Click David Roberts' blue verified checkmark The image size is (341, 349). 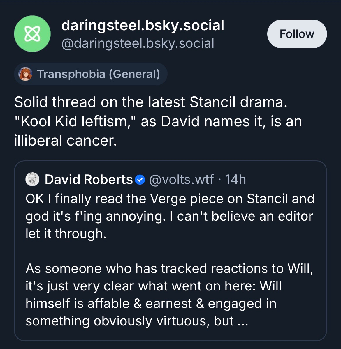click(140, 180)
